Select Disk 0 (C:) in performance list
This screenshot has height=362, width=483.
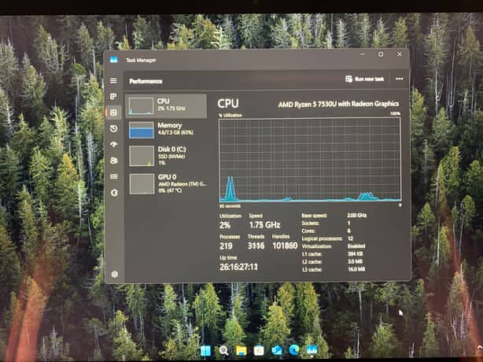(x=166, y=156)
